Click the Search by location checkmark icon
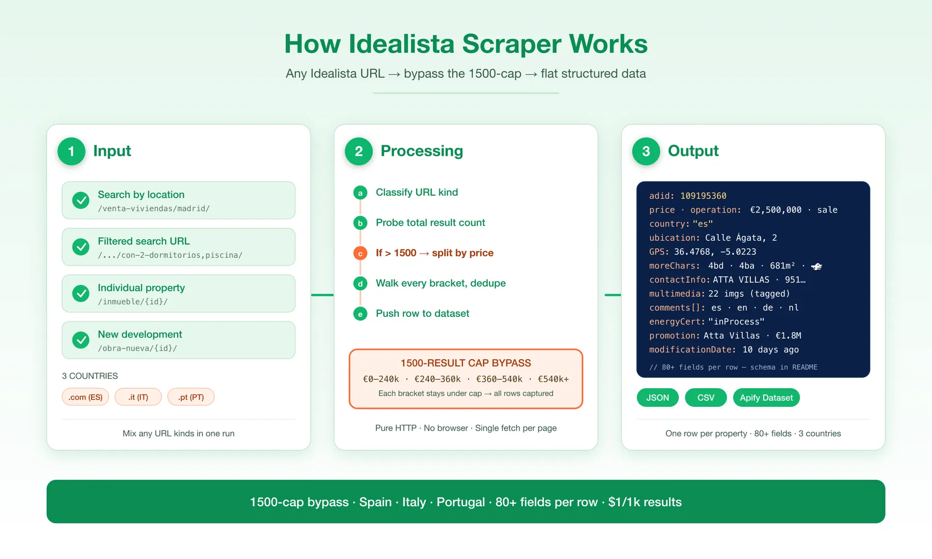The width and height of the screenshot is (932, 559). tap(81, 200)
